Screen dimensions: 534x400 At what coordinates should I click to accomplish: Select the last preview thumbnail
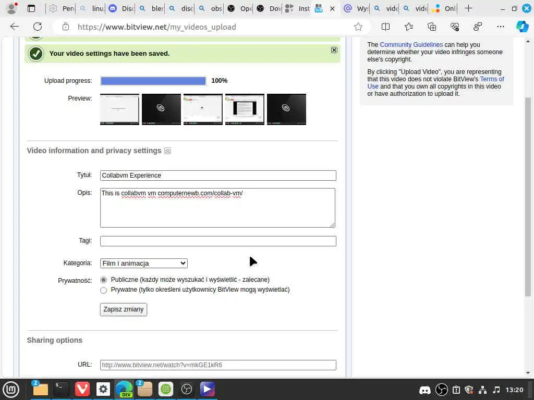point(286,109)
